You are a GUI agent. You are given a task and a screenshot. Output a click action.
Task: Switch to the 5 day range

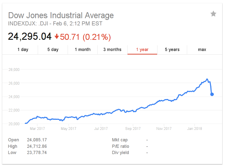53,50
